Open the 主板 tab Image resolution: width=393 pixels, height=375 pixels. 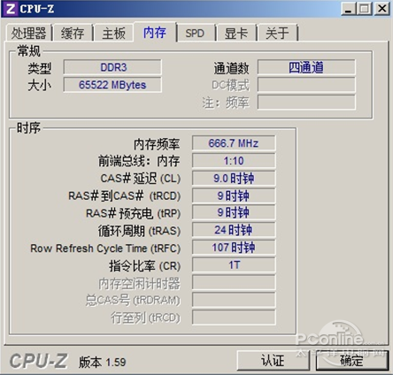coord(114,33)
